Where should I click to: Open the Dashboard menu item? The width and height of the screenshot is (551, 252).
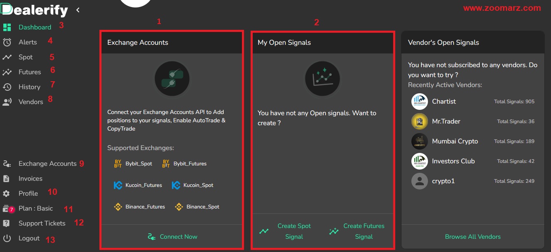tap(35, 27)
